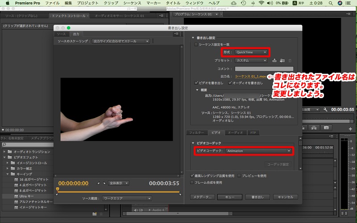The height and width of the screenshot is (223, 357).
Task: Open the ソース範囲 ワークエリア dropdown
Action: click(x=127, y=198)
